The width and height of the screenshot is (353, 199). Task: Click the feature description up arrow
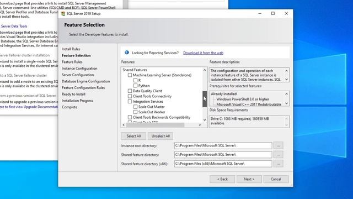tap(286, 71)
